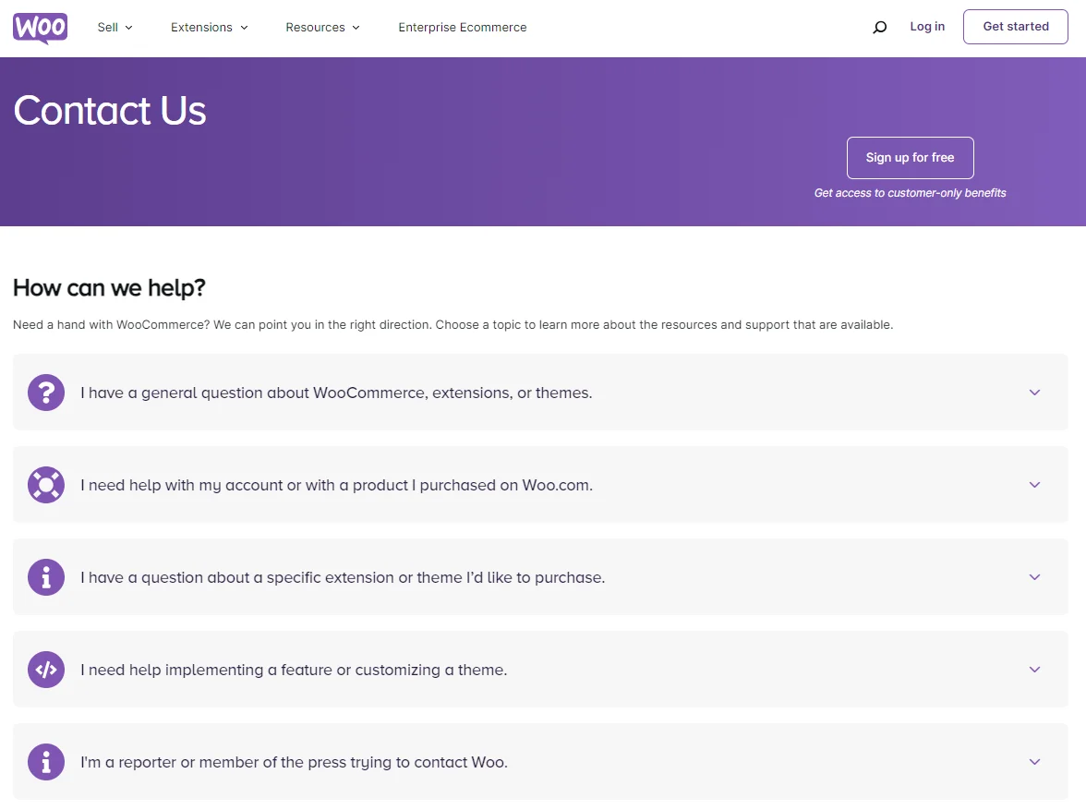The image size is (1086, 810).
Task: Expand chevron for general question about WooCommerce
Action: point(1034,393)
